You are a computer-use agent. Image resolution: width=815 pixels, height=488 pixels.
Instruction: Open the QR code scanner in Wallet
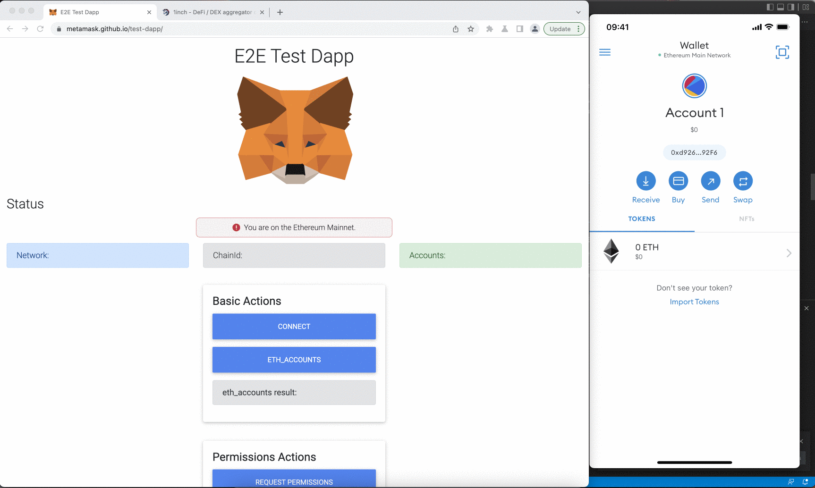tap(782, 52)
